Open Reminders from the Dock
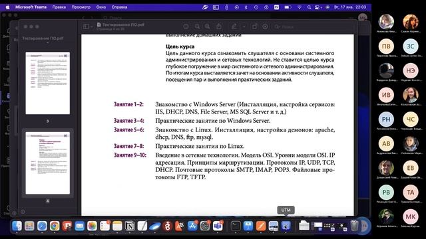Screen dimensions: 426x239 pos(105,226)
